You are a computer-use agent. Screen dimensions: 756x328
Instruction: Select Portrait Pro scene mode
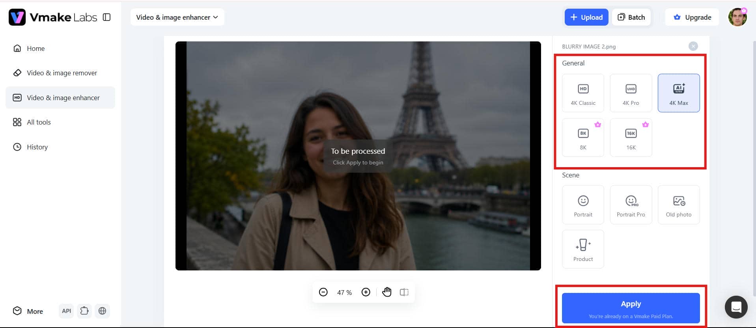(631, 205)
